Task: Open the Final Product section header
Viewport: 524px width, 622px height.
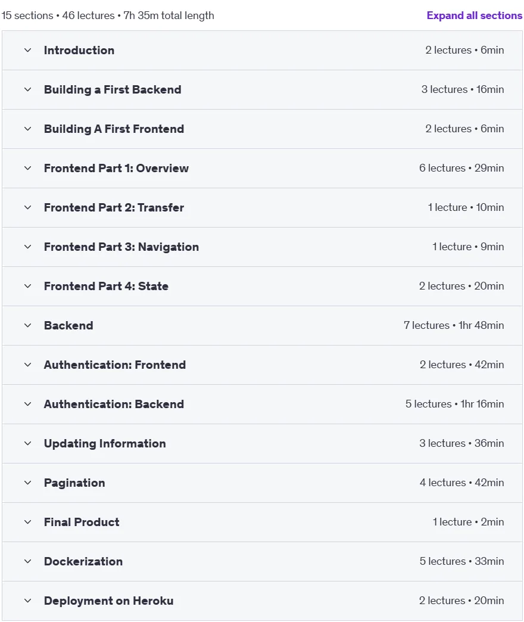Action: pos(262,522)
